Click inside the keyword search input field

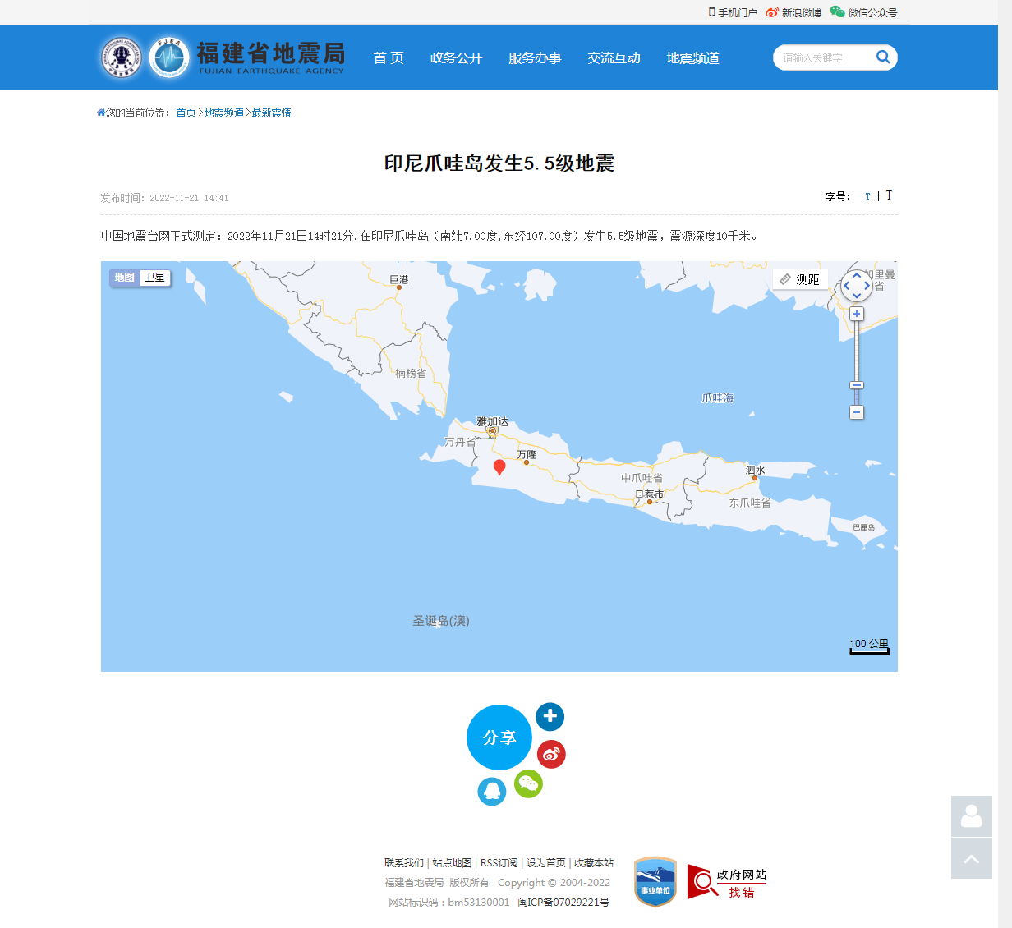821,57
